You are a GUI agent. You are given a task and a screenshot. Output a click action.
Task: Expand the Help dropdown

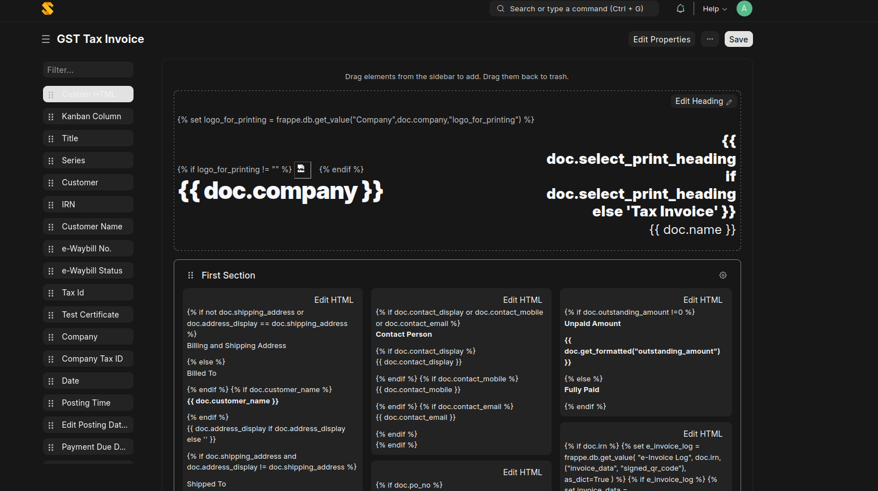pos(715,8)
